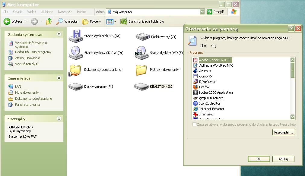This screenshot has width=305, height=176.
Task: Click the Windows flag logo in menu bar
Action: coord(234,12)
